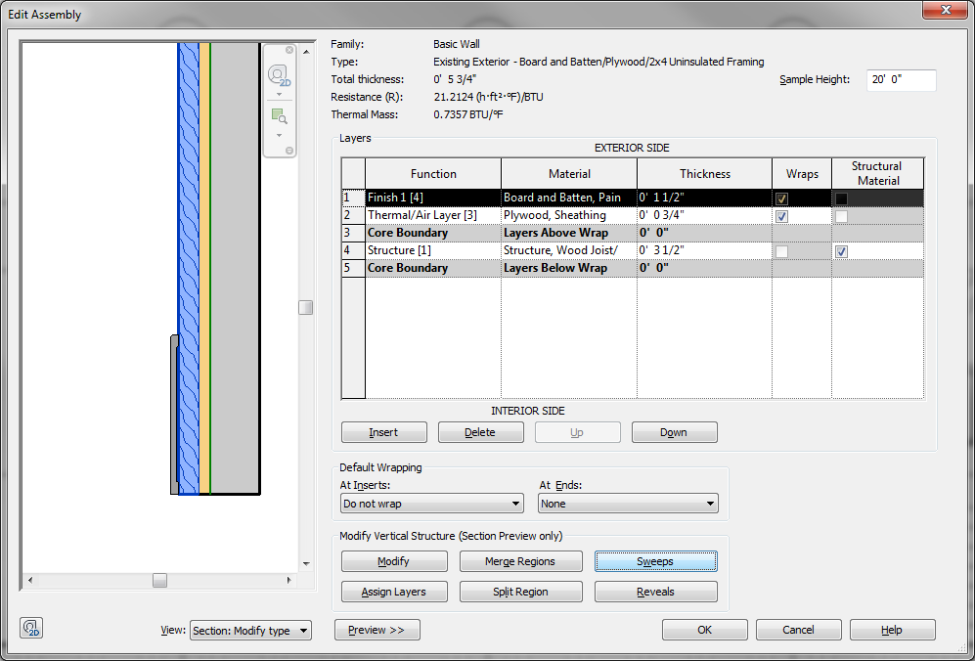Open the Sweeps dialog button

click(655, 561)
